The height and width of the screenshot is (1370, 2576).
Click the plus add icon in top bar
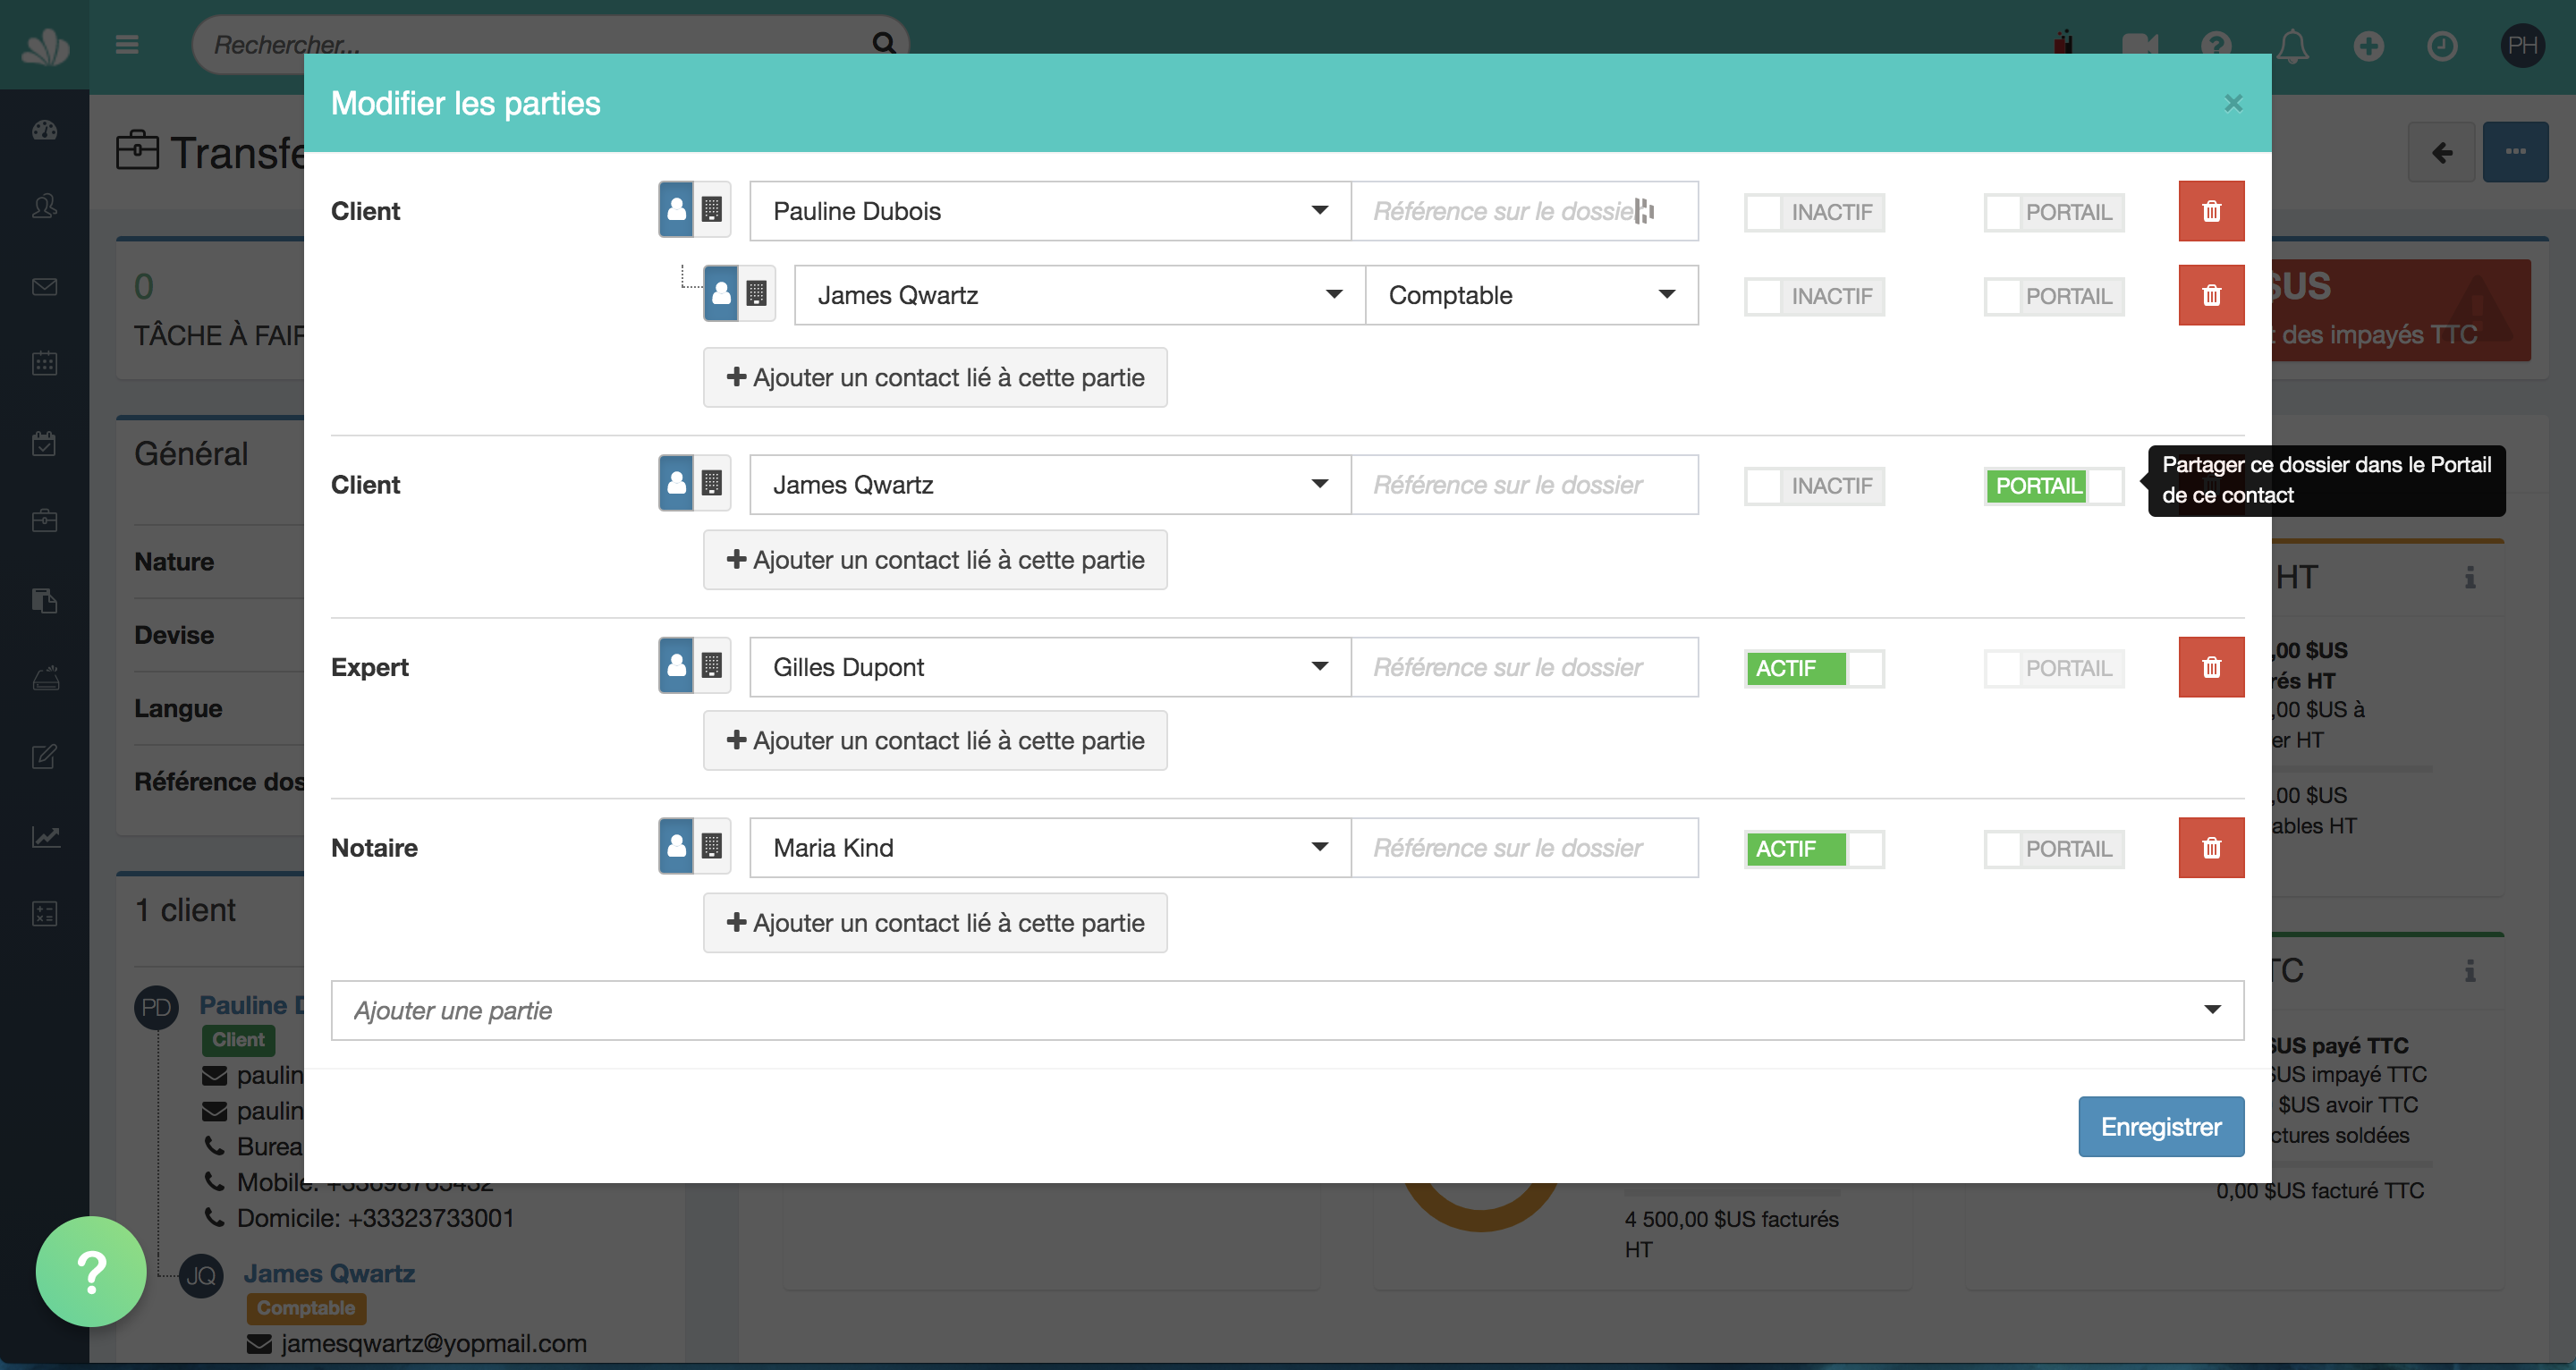coord(2368,45)
